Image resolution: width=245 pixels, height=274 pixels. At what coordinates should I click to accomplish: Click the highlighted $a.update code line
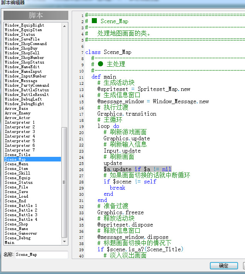tap(137, 169)
